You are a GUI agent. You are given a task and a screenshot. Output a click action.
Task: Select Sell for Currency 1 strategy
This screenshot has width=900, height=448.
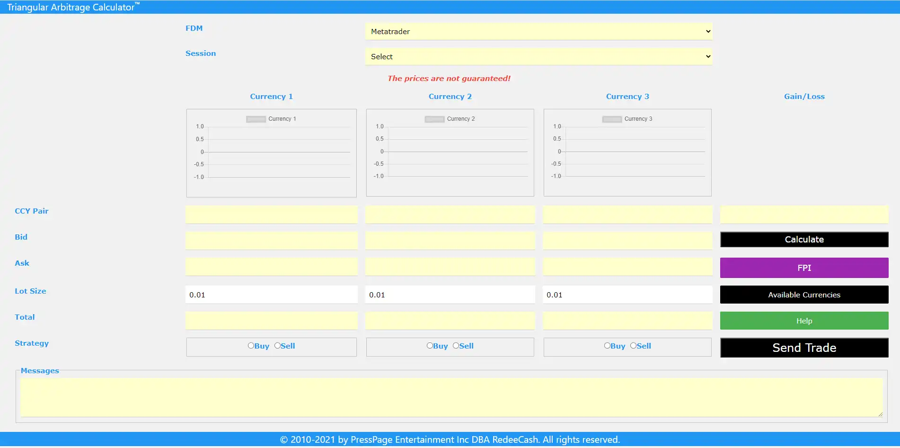click(277, 346)
